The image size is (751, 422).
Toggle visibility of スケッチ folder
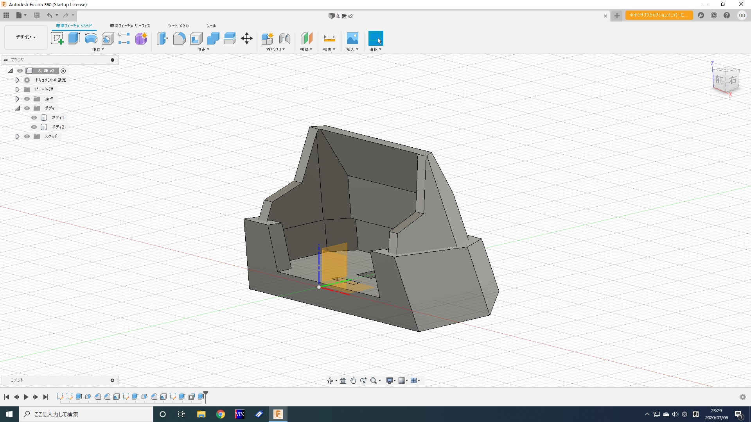point(27,136)
